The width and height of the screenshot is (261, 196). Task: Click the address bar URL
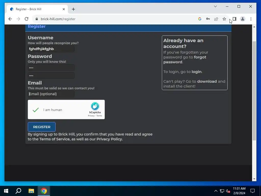click(58, 19)
